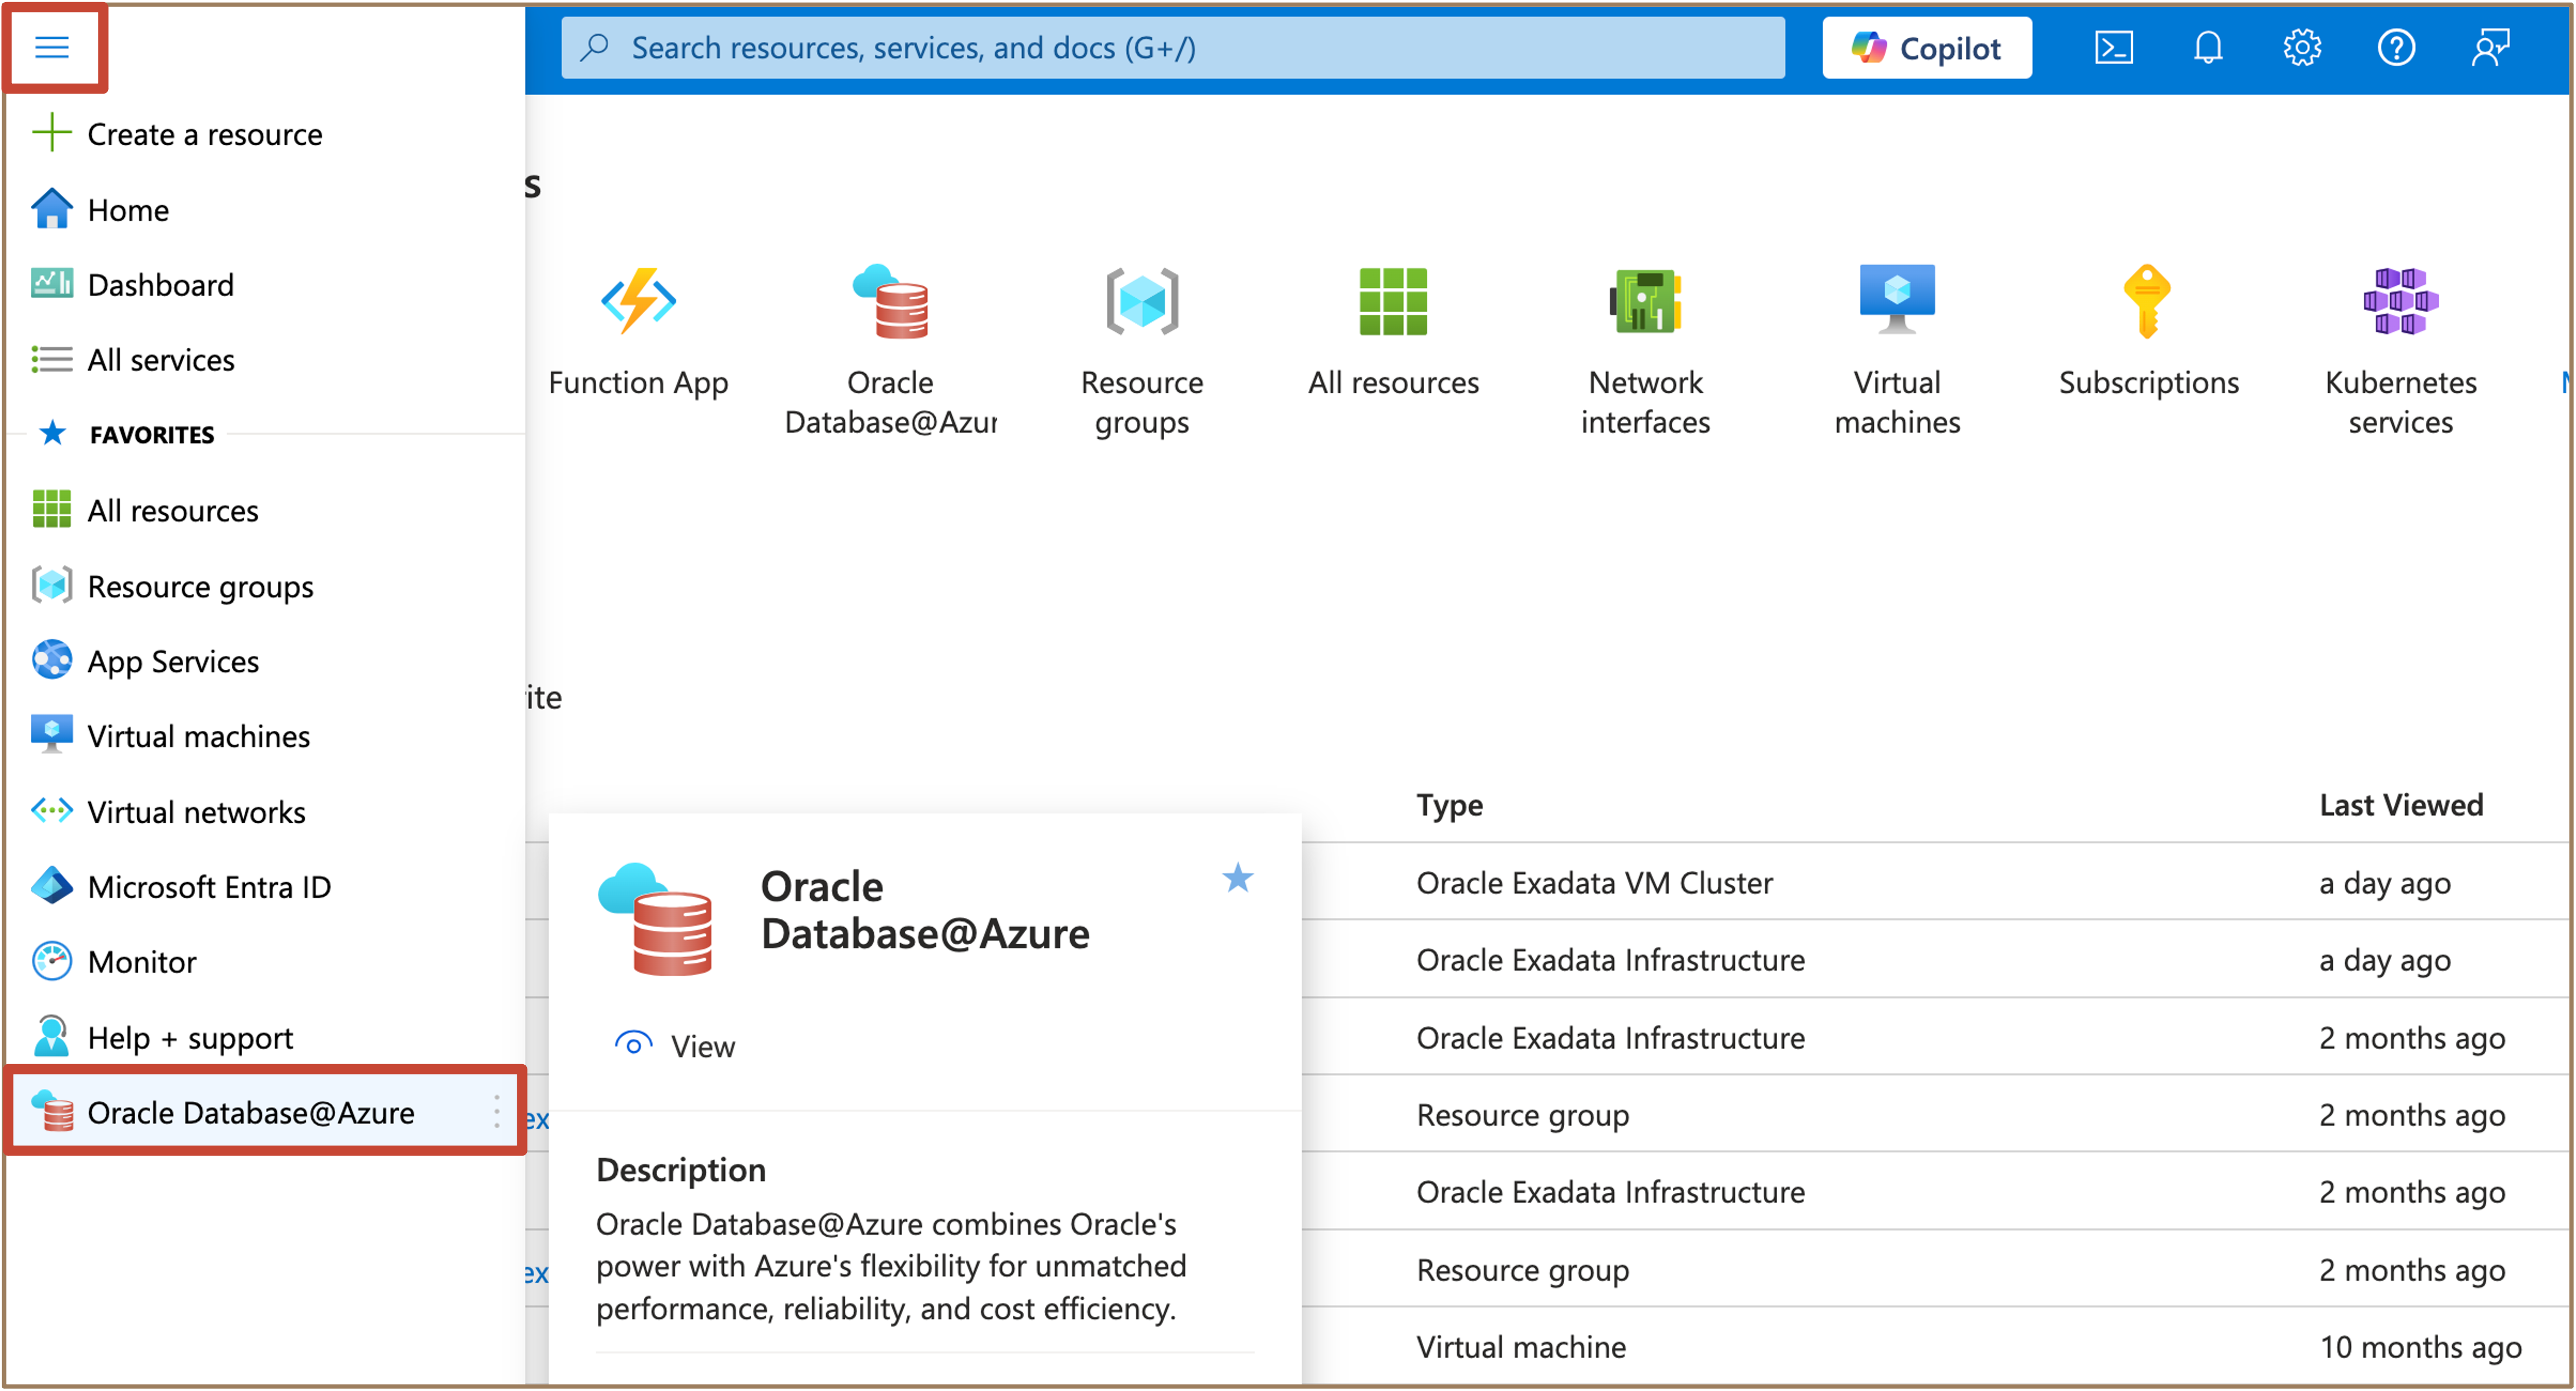This screenshot has height=1391, width=2576.
Task: Open Kubernetes services icon
Action: pyautogui.click(x=2400, y=301)
